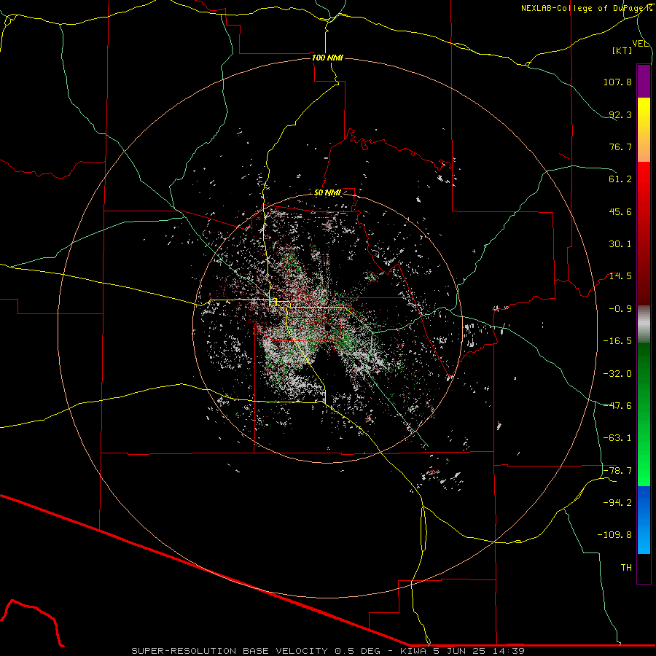Image resolution: width=656 pixels, height=656 pixels.
Task: Click the 92.3 velocity scale value
Action: tap(620, 114)
